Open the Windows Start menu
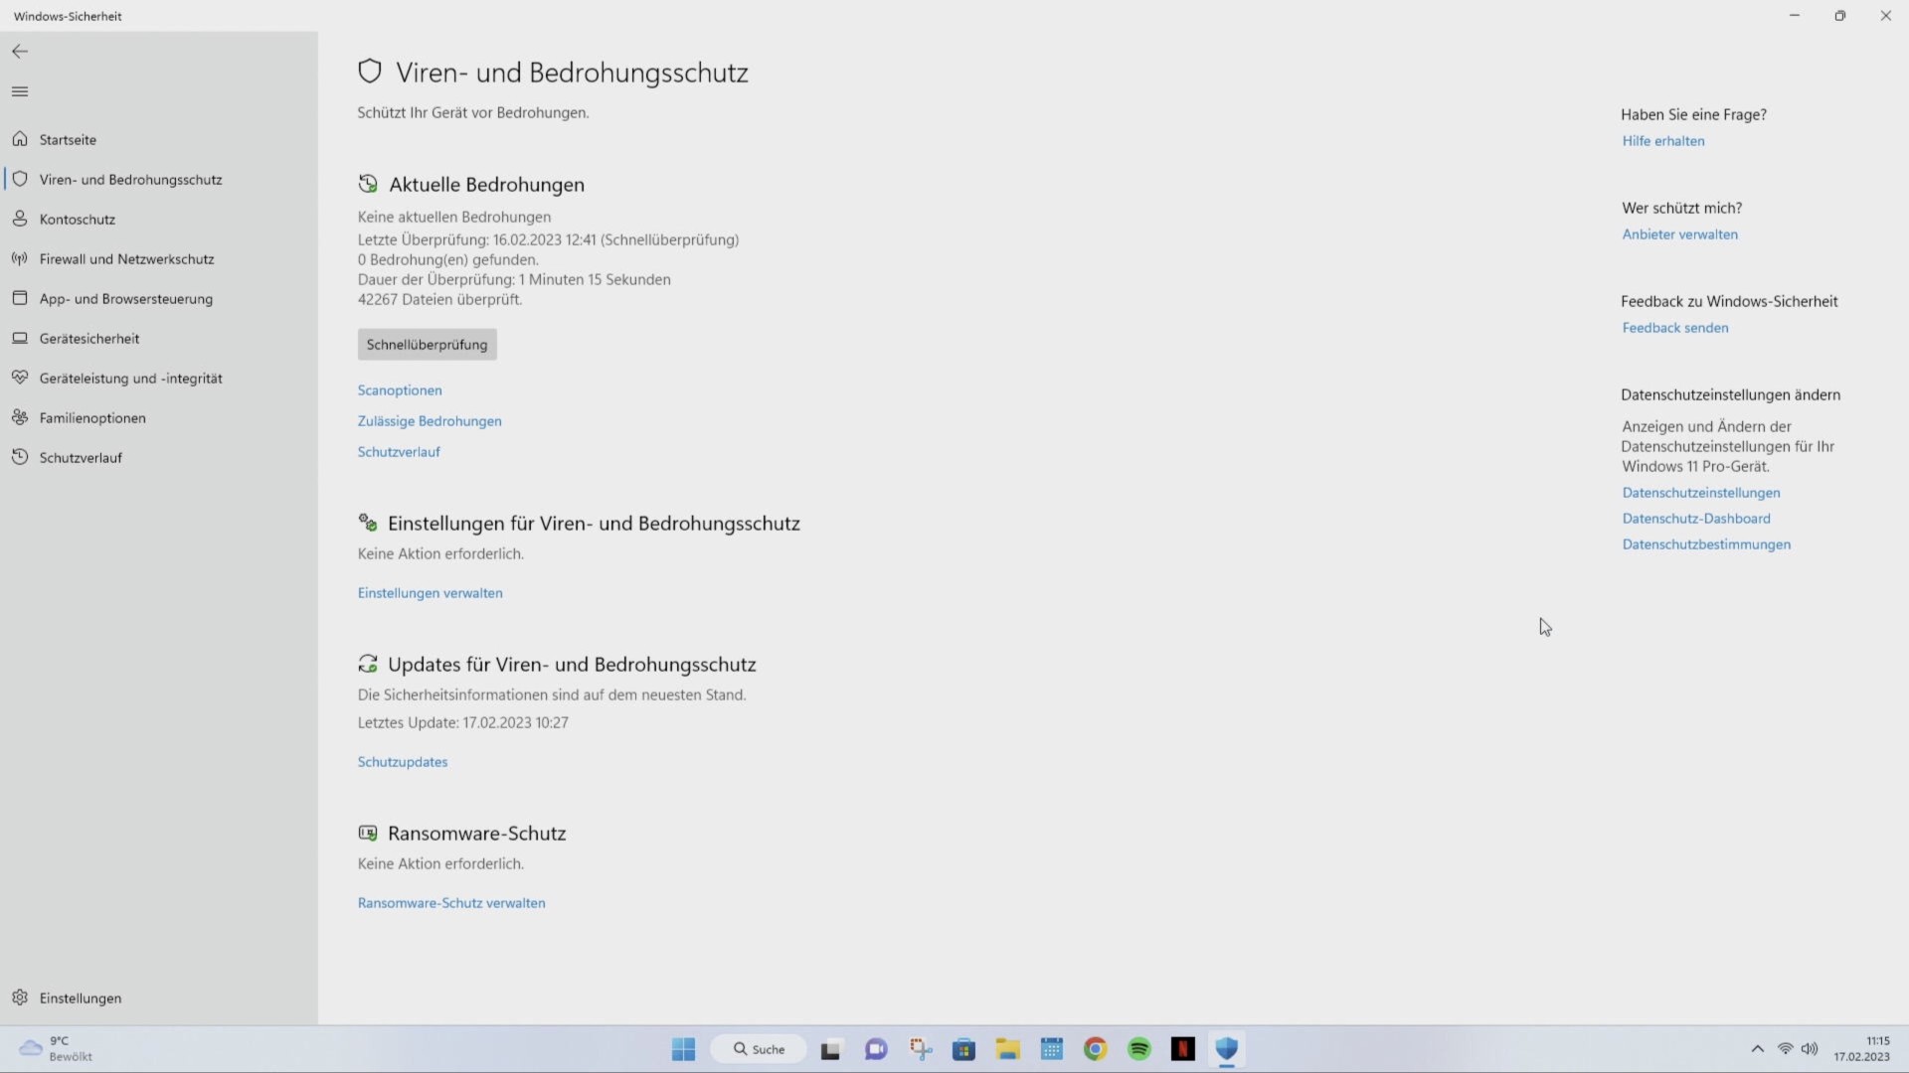Screen dimensions: 1909x1073 [x=683, y=1049]
